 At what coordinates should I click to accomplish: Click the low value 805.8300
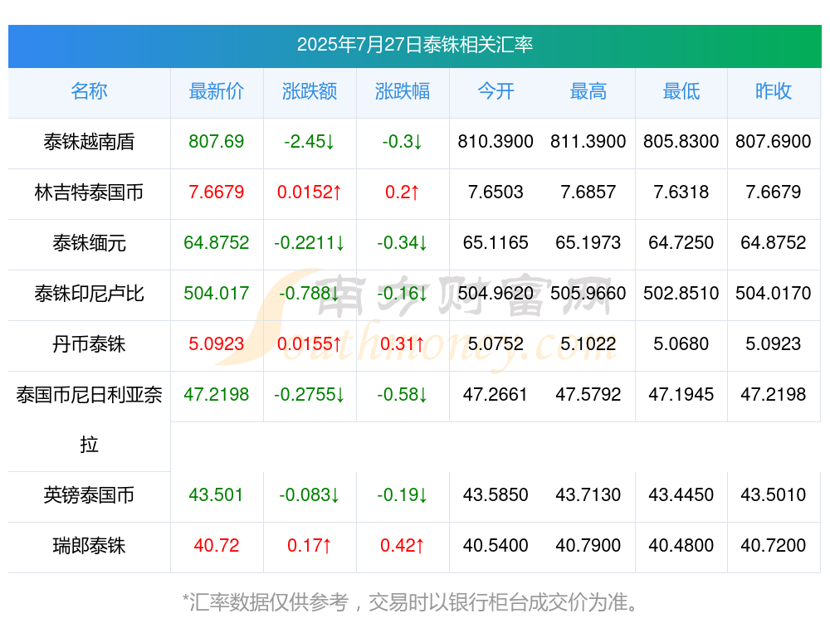[x=681, y=142]
